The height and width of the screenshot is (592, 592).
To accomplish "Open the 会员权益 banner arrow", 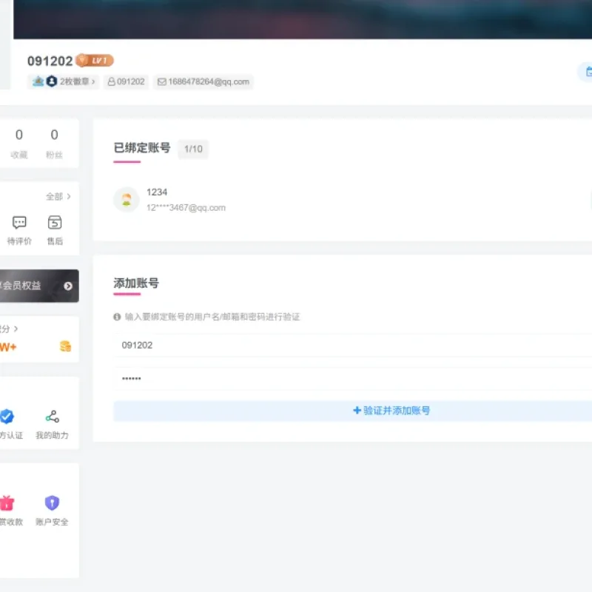I will [68, 286].
